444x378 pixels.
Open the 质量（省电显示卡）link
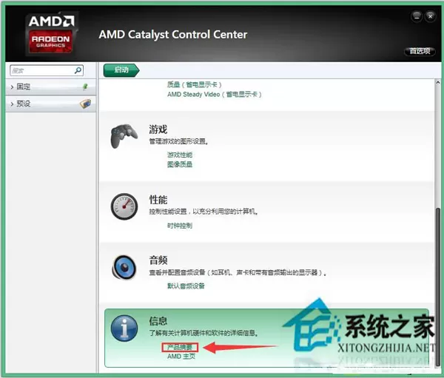(x=194, y=84)
